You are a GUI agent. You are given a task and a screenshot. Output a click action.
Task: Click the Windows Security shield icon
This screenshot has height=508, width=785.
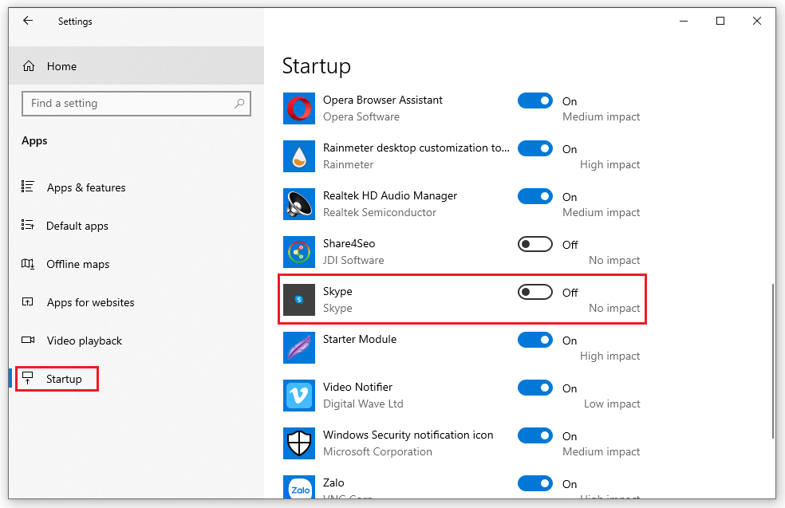(x=298, y=443)
